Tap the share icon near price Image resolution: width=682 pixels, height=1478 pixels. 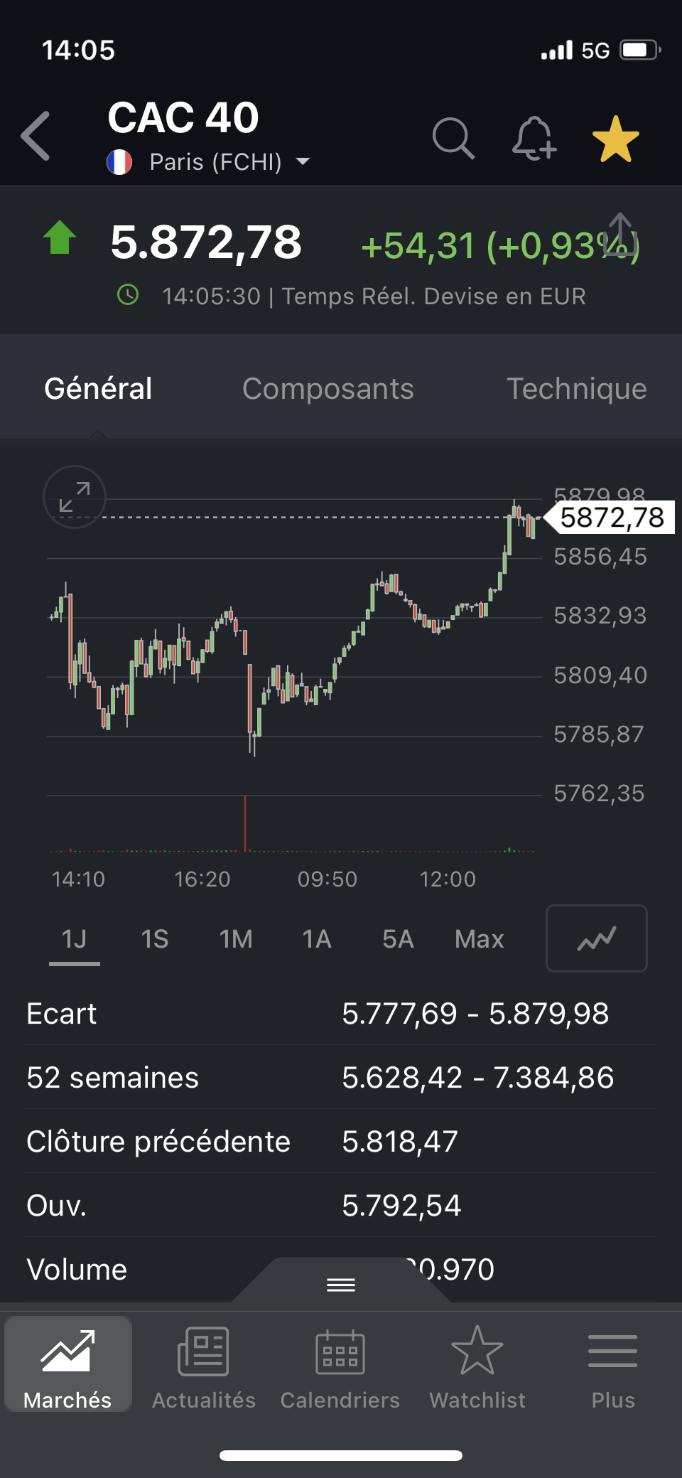pos(620,232)
